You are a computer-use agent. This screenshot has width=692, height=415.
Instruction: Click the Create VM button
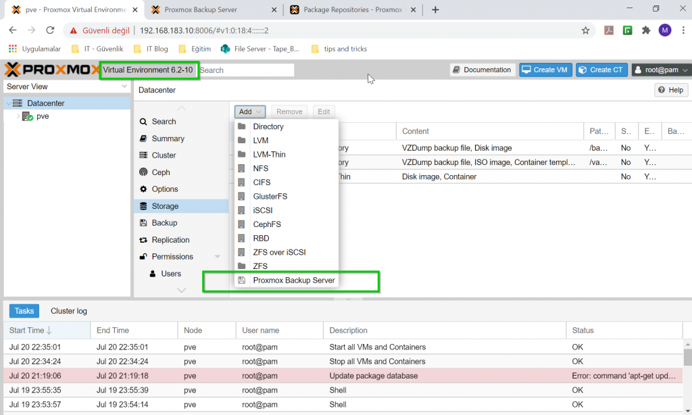pos(545,70)
